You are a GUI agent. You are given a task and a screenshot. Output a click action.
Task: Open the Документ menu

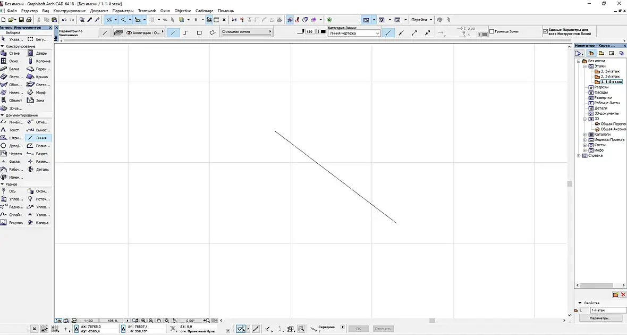pyautogui.click(x=99, y=11)
